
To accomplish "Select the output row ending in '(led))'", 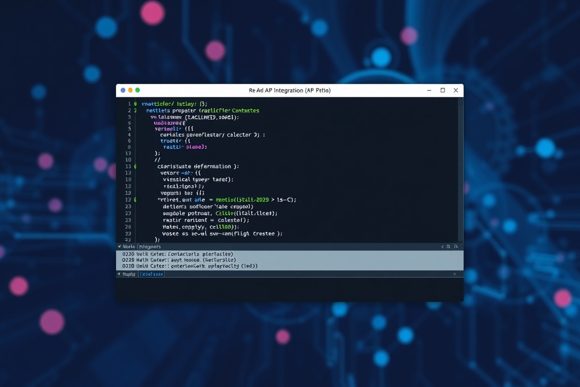I will (x=290, y=266).
